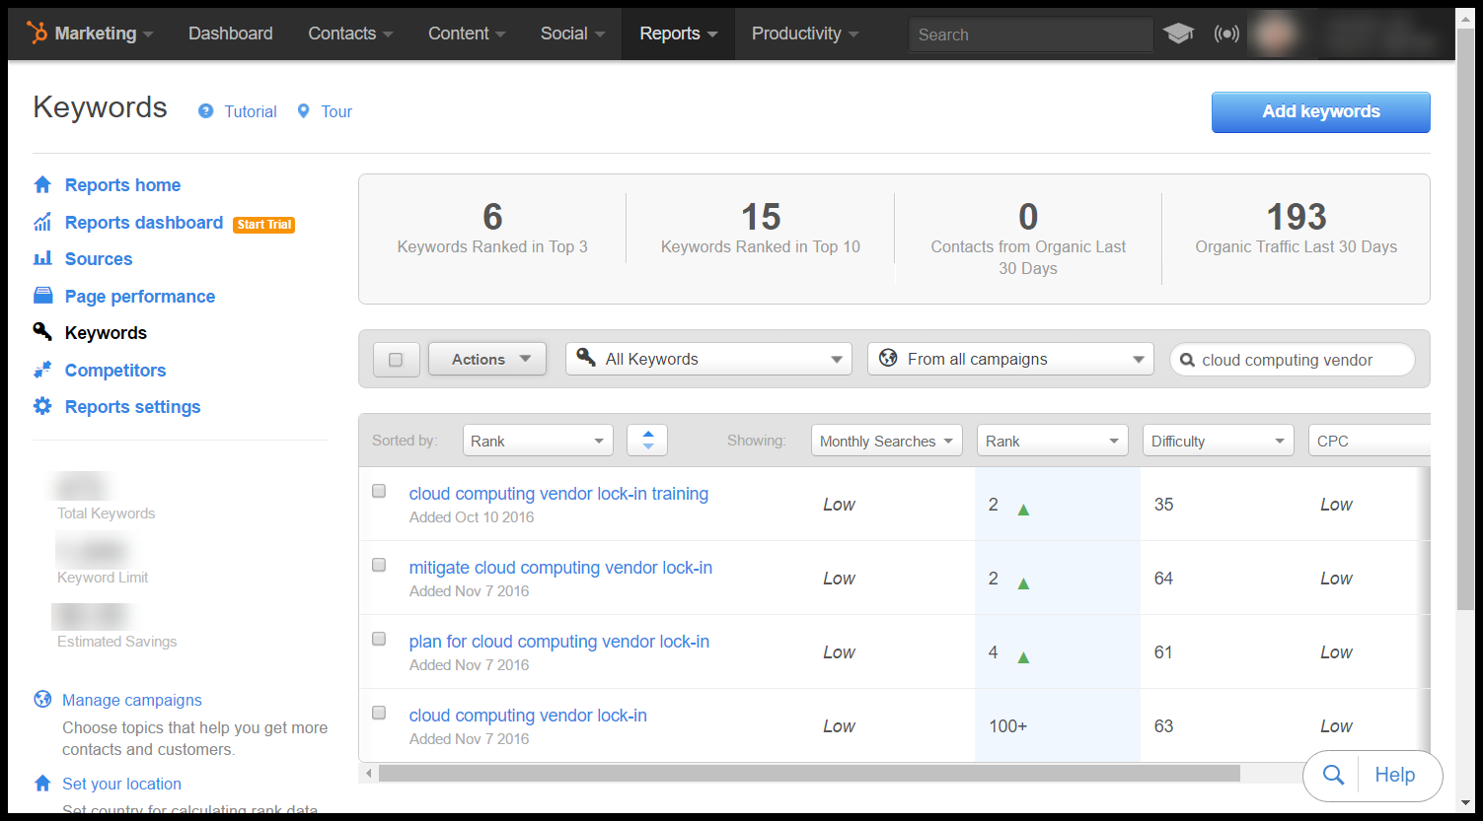Go to the Page performance report
Screen dimensions: 1483x821
[x=140, y=296]
